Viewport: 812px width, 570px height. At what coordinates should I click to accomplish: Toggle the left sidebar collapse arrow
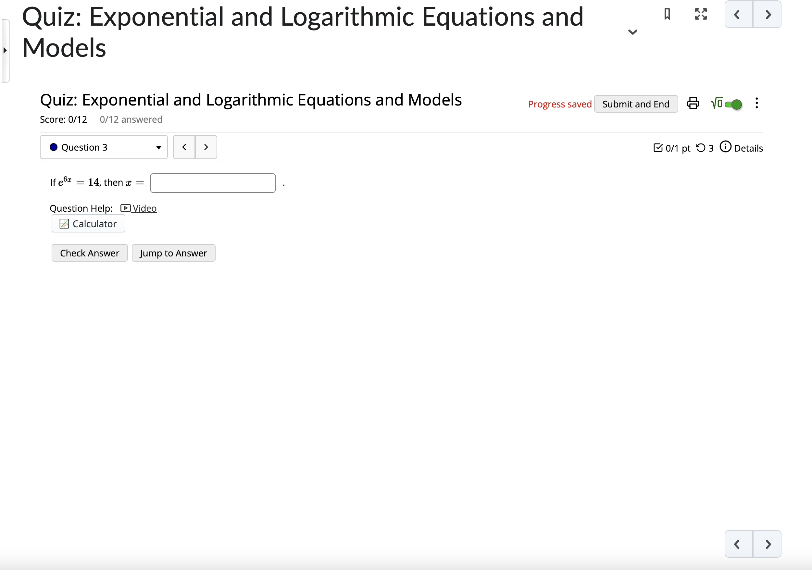tap(5, 51)
